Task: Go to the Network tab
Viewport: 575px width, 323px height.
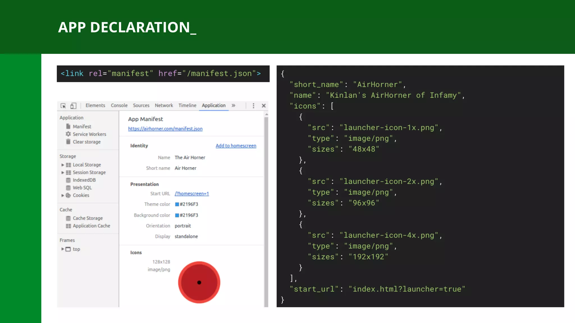Action: (x=164, y=105)
